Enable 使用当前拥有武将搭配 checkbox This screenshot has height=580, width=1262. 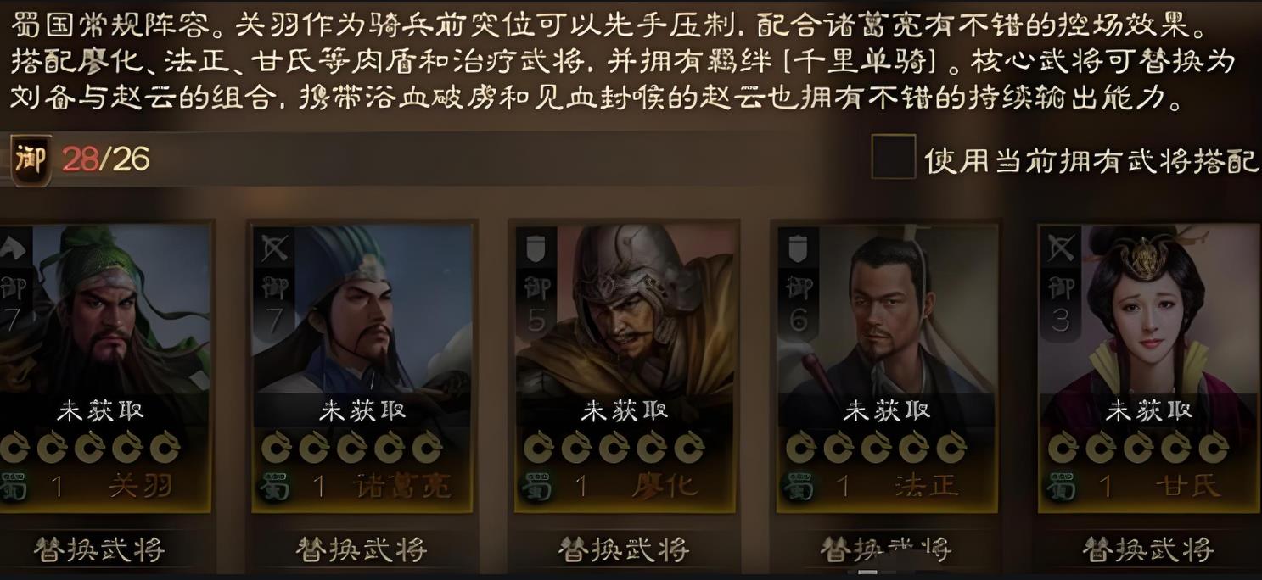click(x=894, y=157)
